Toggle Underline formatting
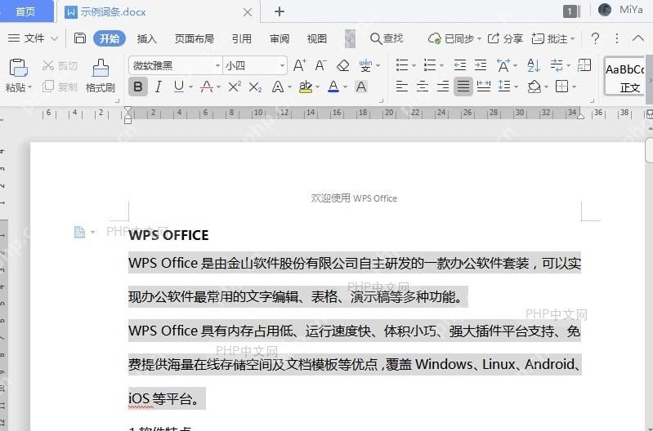Image resolution: width=653 pixels, height=431 pixels. (179, 87)
